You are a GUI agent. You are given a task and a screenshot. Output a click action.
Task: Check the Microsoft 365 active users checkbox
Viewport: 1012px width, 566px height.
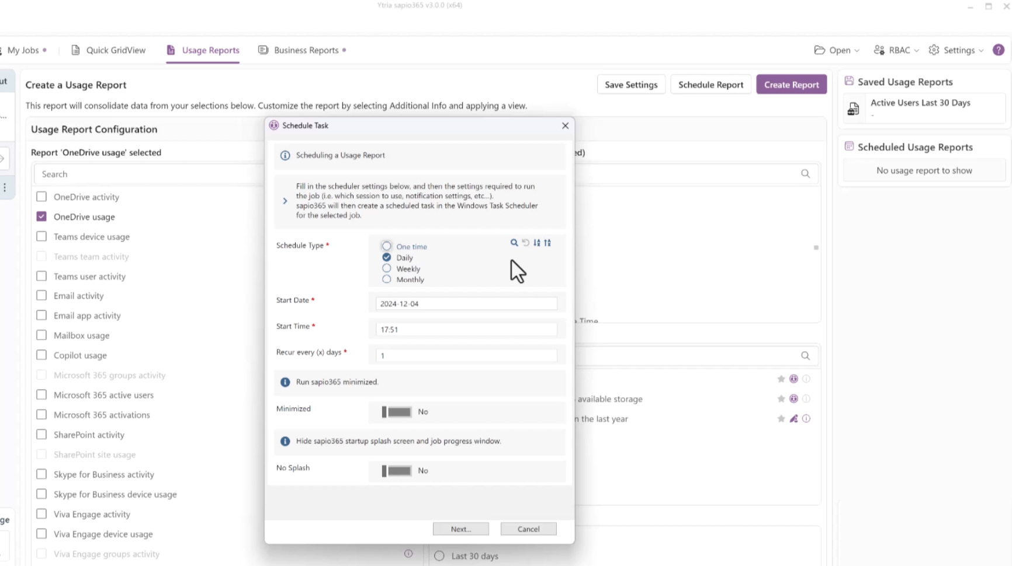[x=41, y=394]
